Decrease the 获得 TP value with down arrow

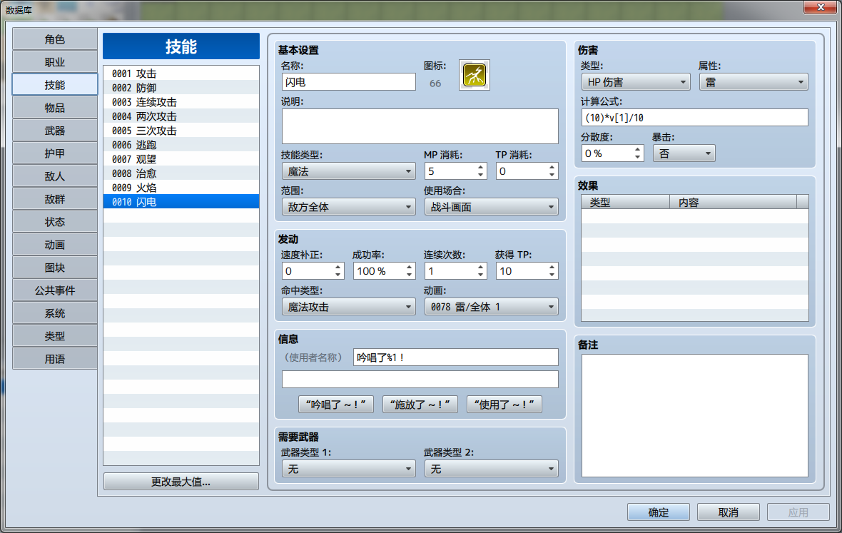pyautogui.click(x=552, y=275)
